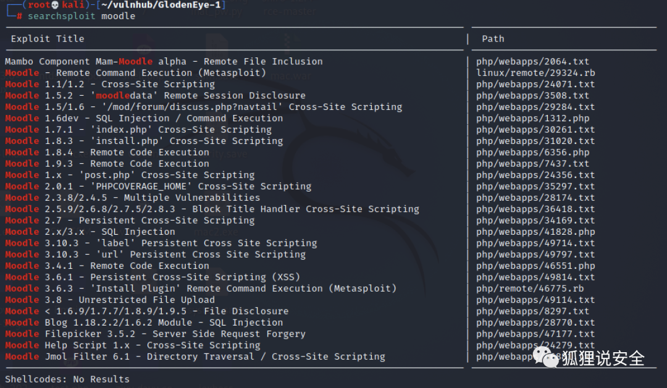The image size is (667, 388).
Task: Select the 'Path' column header
Action: (x=493, y=39)
